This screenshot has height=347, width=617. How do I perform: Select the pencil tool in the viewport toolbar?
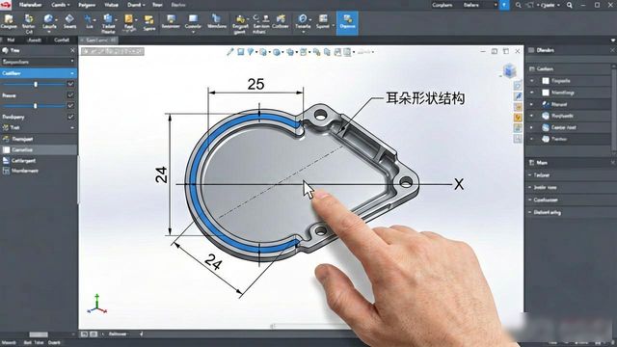[230, 52]
